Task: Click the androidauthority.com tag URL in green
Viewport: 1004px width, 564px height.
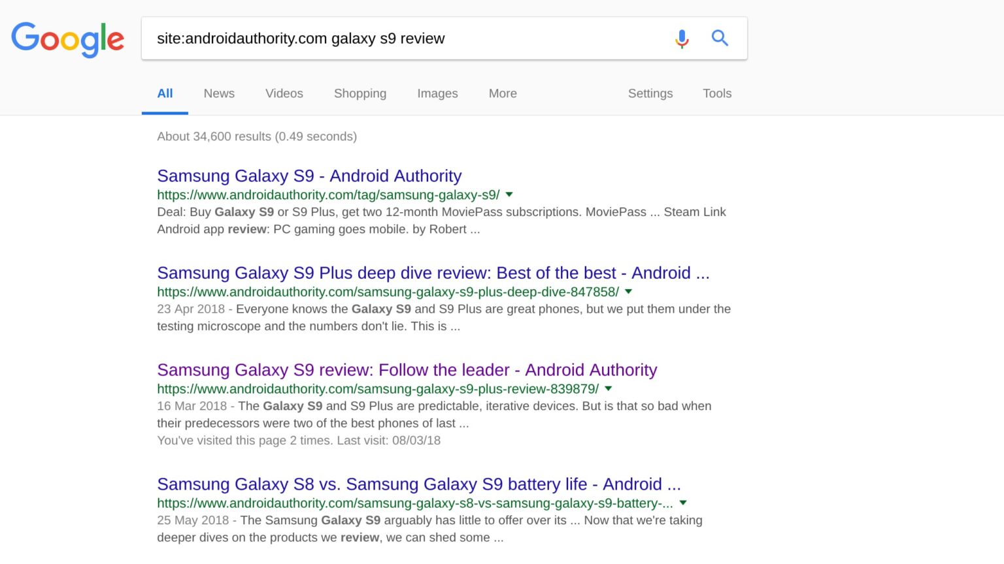Action: (x=327, y=195)
